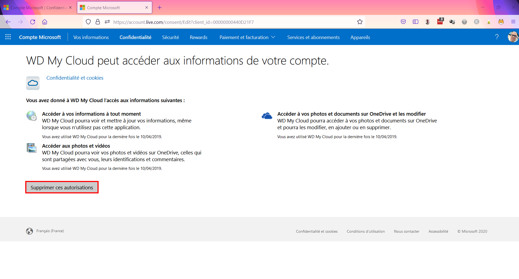Open the grey gear extension icon
Image resolution: width=519 pixels, height=279 pixels.
point(464,22)
